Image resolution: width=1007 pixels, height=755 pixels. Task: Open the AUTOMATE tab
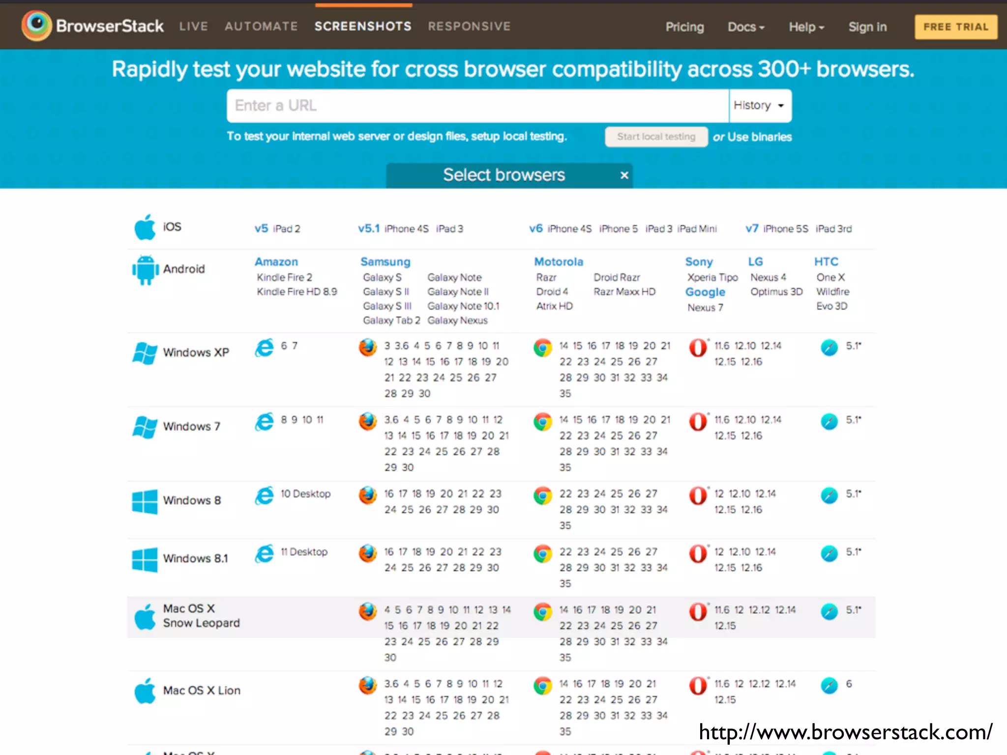[261, 27]
